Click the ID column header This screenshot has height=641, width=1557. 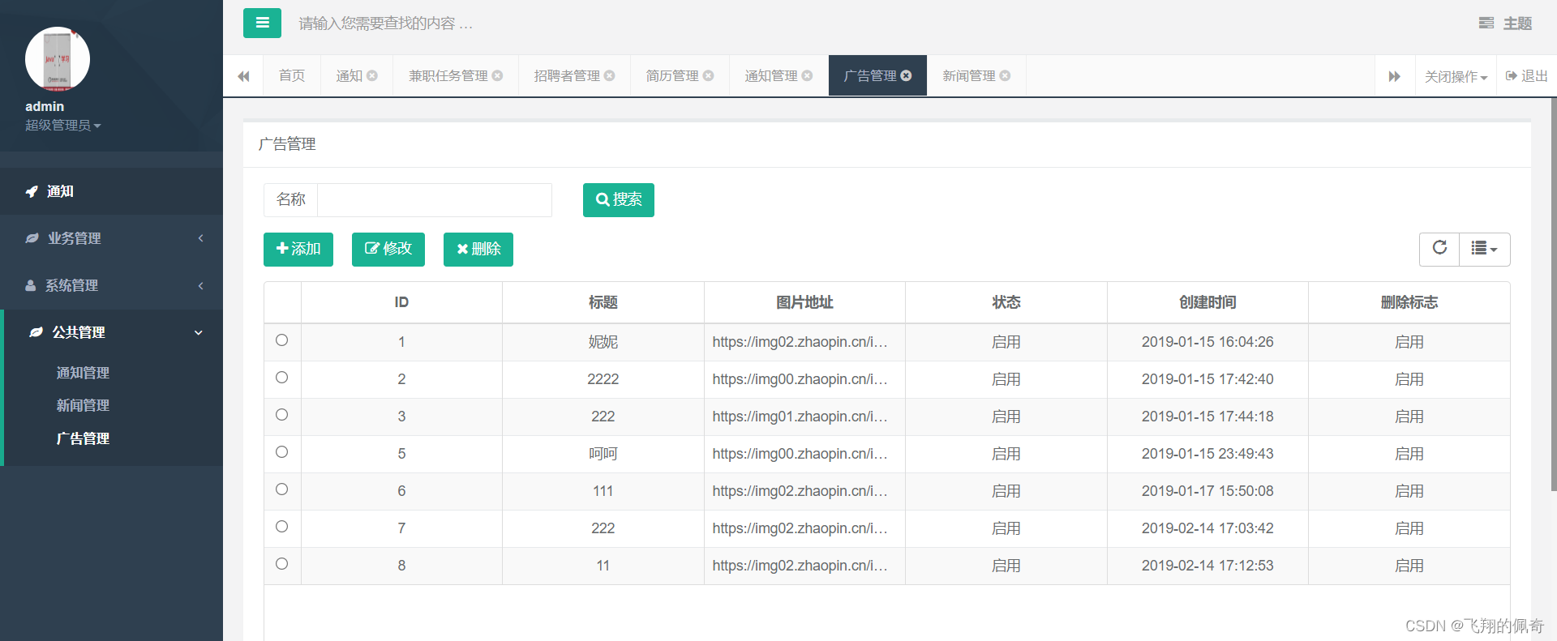pos(401,302)
